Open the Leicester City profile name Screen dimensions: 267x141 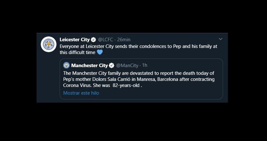[75, 40]
